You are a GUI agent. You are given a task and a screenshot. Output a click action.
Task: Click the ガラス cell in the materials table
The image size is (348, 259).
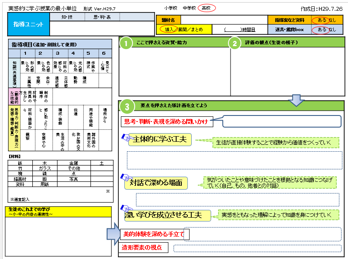point(44,169)
